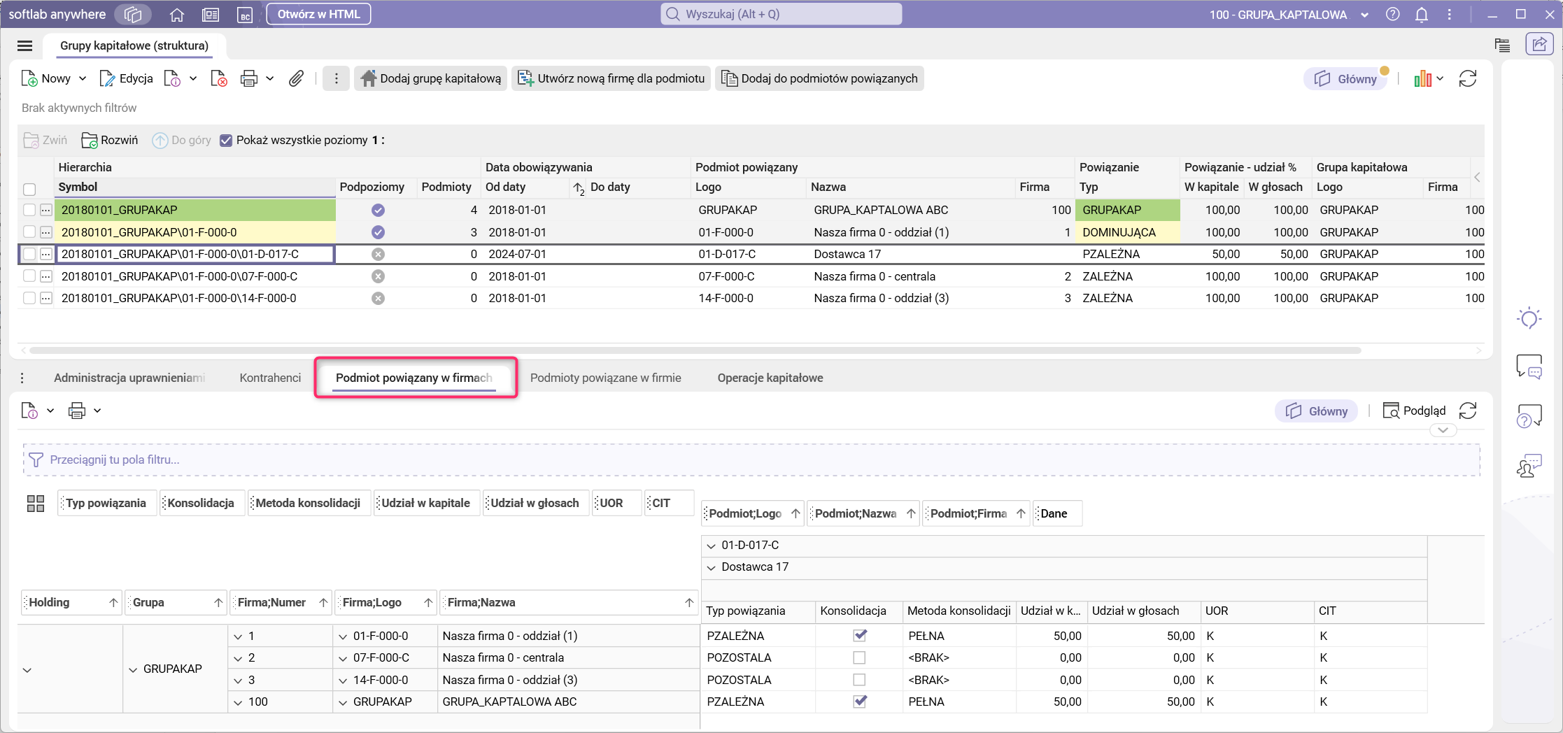The image size is (1563, 733).
Task: Click the home icon in title bar
Action: click(177, 15)
